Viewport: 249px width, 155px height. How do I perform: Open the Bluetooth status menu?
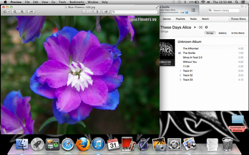click(185, 2)
